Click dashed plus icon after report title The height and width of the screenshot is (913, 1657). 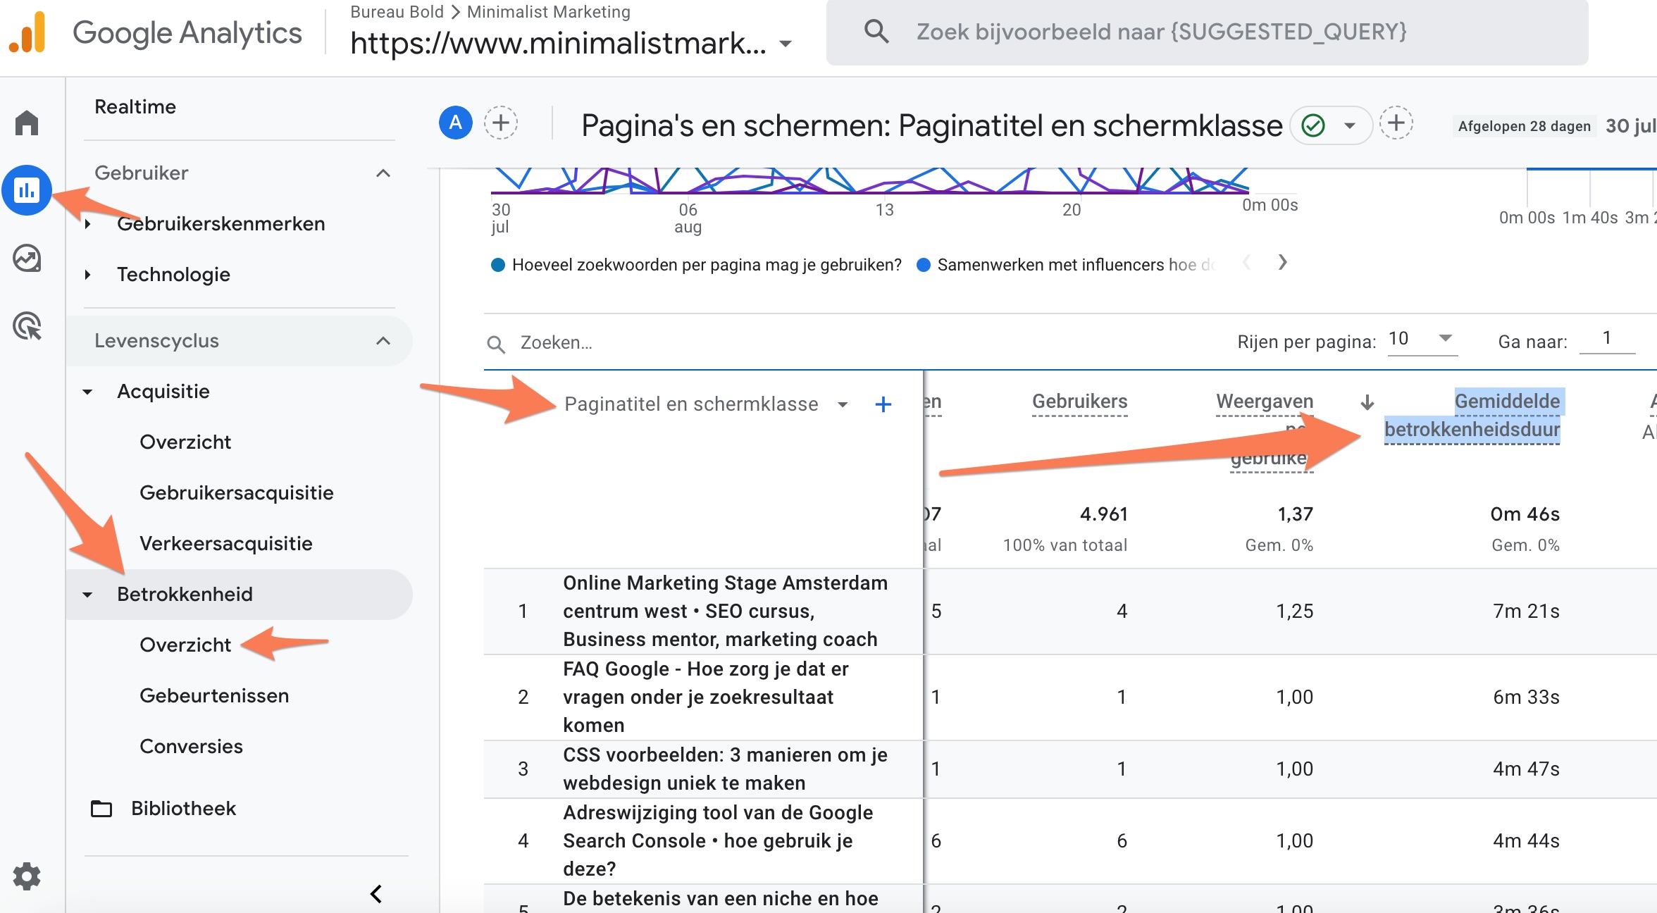coord(1396,123)
